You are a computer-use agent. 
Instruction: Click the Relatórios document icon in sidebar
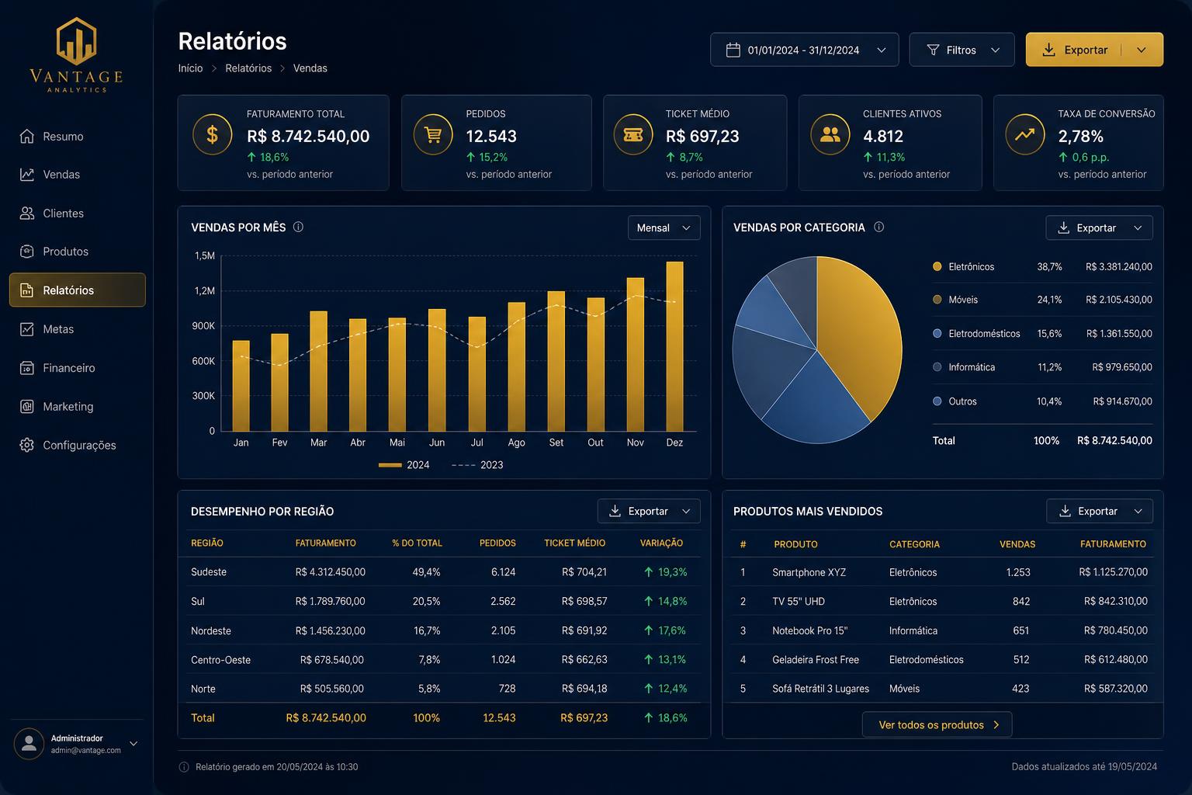[x=27, y=290]
